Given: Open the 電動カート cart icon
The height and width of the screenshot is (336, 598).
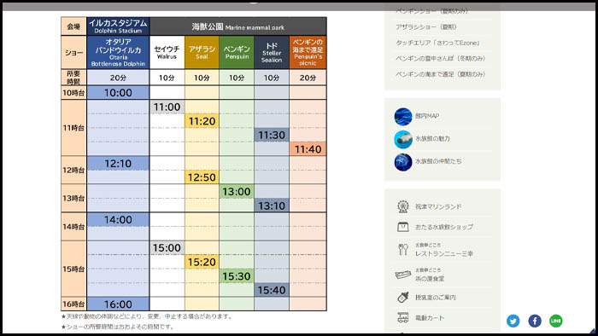Looking at the screenshot, I should [x=402, y=318].
